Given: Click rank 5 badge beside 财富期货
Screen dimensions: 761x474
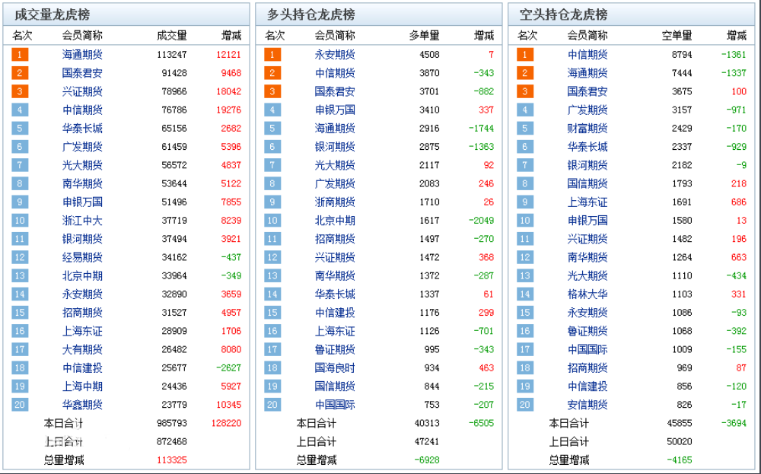Looking at the screenshot, I should tap(525, 128).
